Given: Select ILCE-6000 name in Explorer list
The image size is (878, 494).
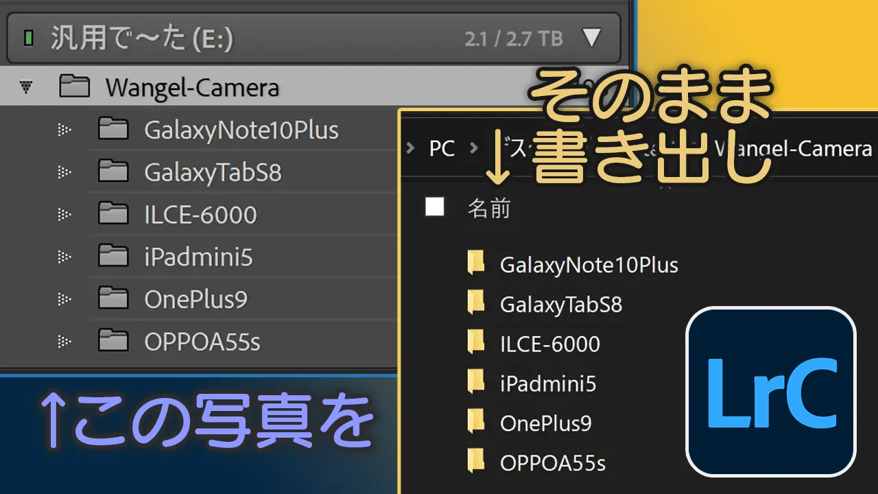Looking at the screenshot, I should 550,344.
